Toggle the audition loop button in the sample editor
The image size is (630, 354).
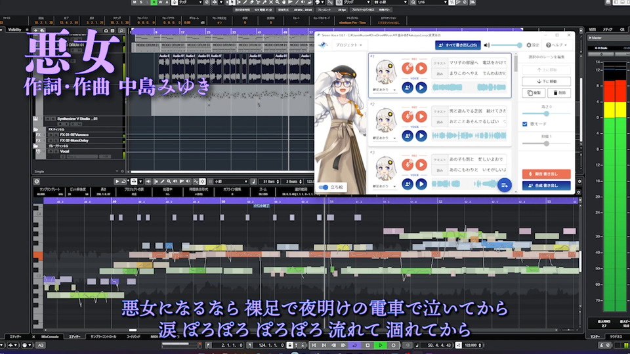123,182
